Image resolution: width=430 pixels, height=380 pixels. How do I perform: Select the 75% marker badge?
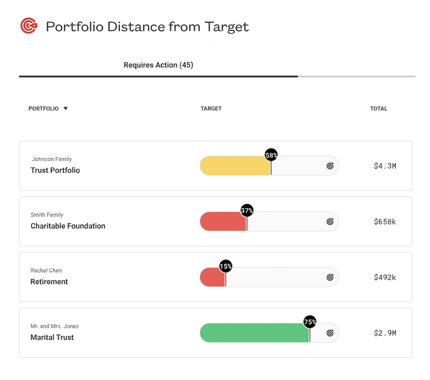tap(310, 322)
